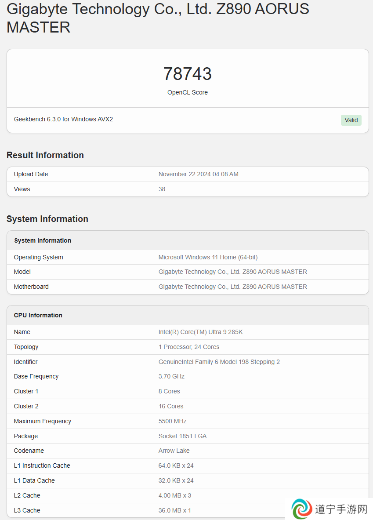Click the L2 Cache row value
373x520 pixels.
[175, 495]
